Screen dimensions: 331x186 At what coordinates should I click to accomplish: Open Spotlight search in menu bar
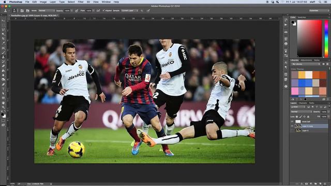point(320,2)
